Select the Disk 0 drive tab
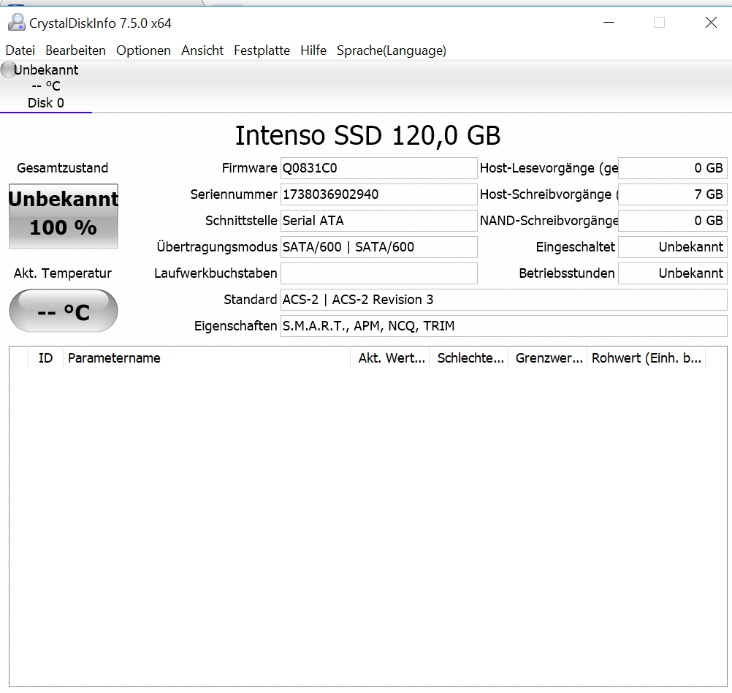The image size is (732, 693). (46, 87)
